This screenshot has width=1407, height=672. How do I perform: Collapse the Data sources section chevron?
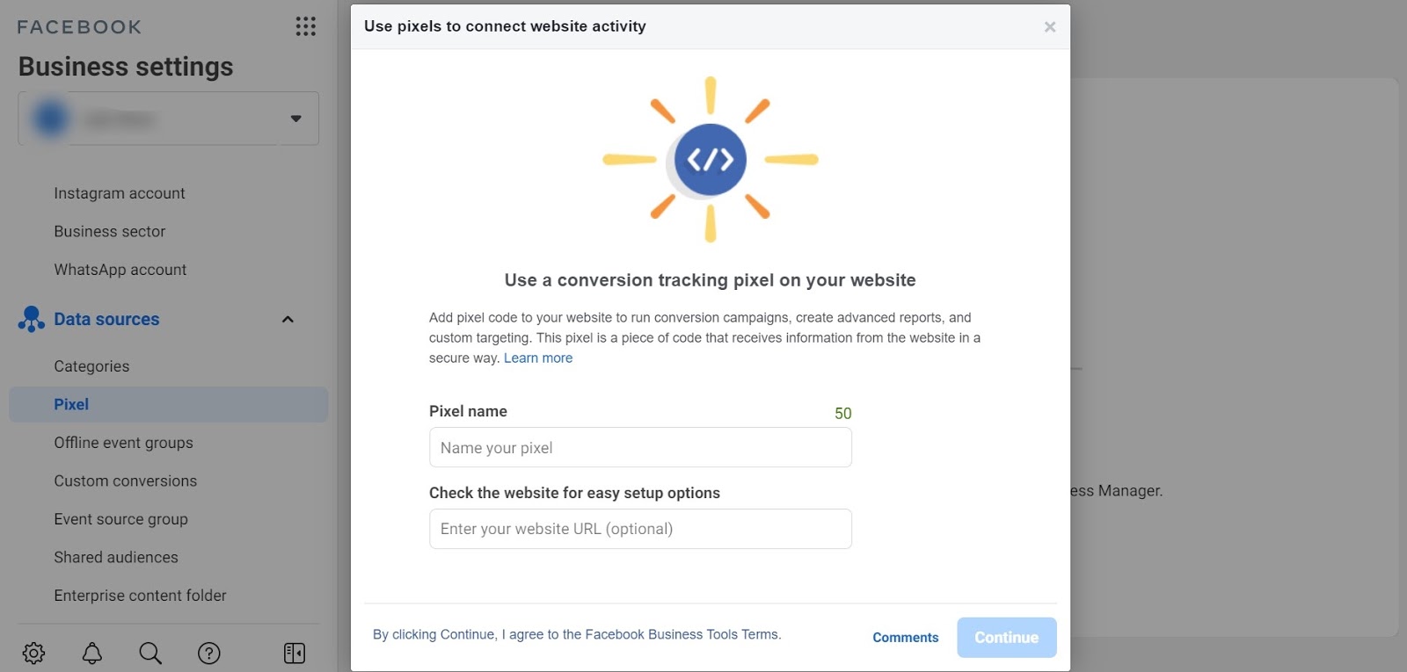click(288, 319)
